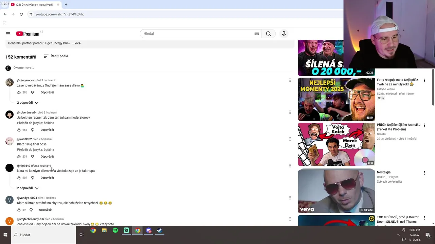435x244 pixels.
Task: Dislike the comment by @gingerooos
Action: (33, 92)
